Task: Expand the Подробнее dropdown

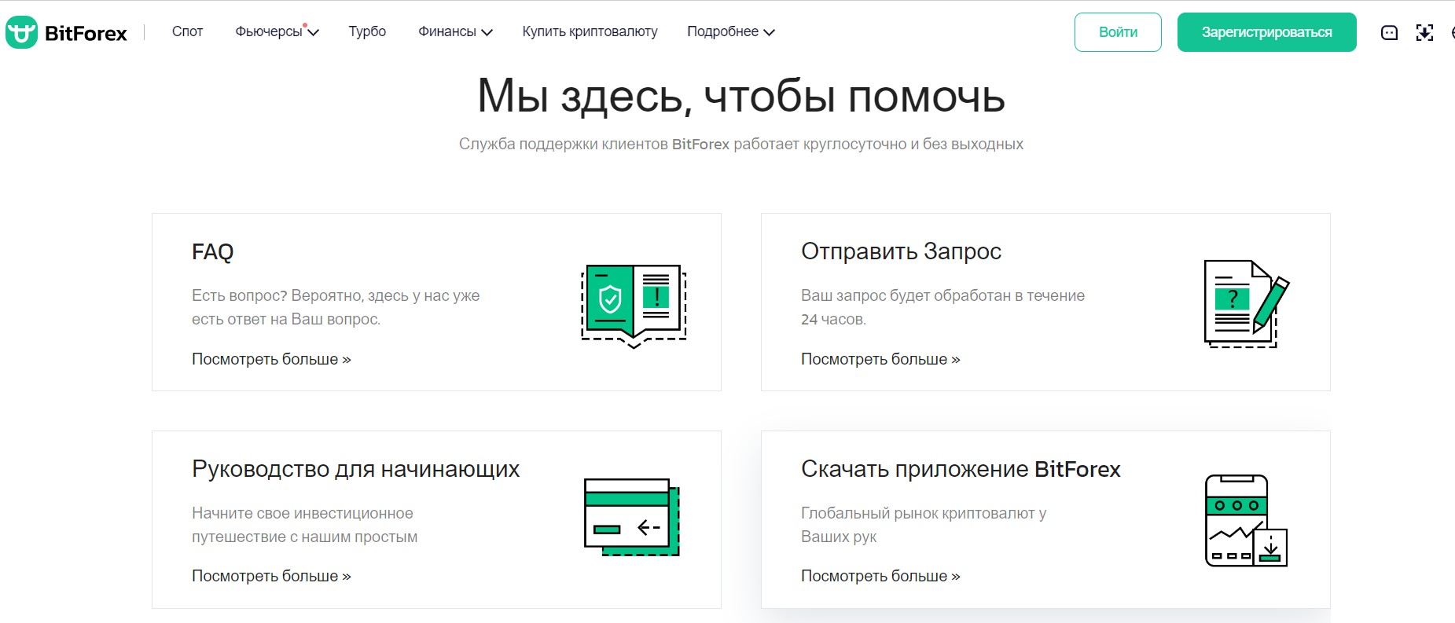Action: tap(731, 31)
